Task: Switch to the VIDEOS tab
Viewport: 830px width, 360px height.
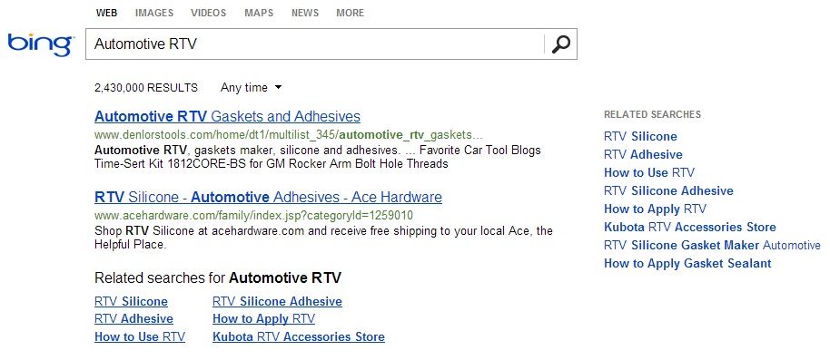Action: [209, 13]
